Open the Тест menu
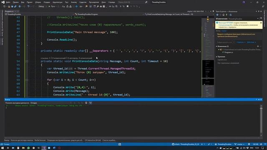267x150 pixels. pyautogui.click(x=67, y=2)
